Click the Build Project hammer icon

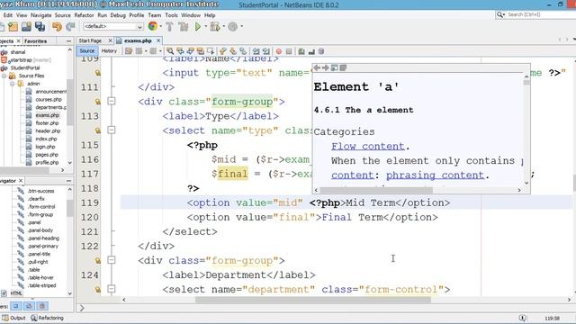169,26
